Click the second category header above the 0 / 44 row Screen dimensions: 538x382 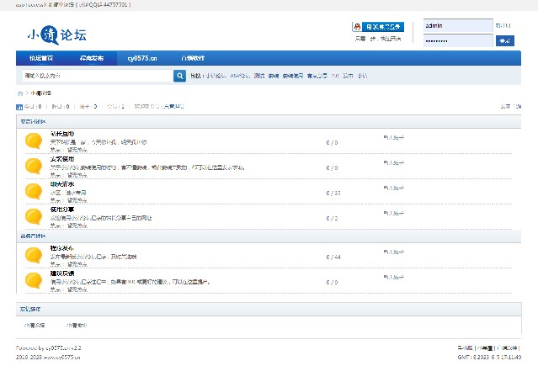269,236
